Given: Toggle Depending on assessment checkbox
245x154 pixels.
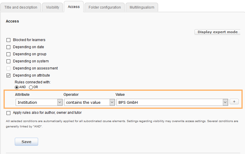Looking at the screenshot, I should coord(9,68).
